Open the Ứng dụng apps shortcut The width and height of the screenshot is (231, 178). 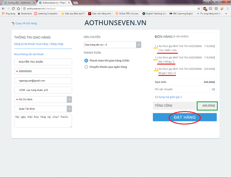click(x=8, y=13)
